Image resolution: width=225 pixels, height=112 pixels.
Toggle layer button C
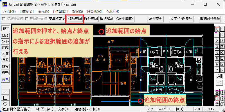pyautogui.click(x=222, y=53)
